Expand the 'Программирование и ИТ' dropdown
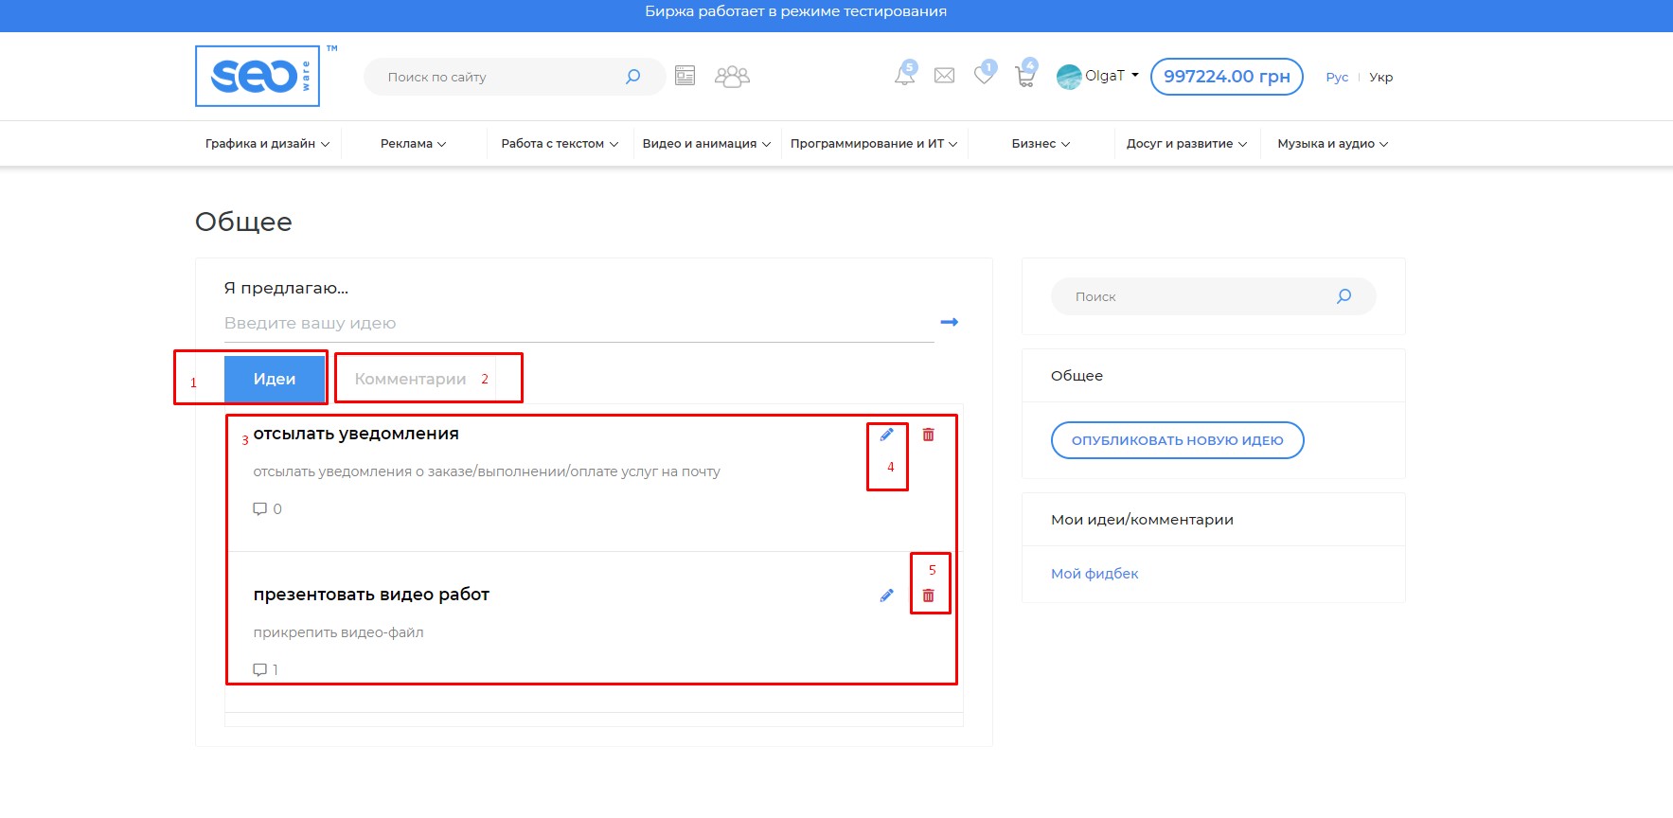 [x=873, y=144]
